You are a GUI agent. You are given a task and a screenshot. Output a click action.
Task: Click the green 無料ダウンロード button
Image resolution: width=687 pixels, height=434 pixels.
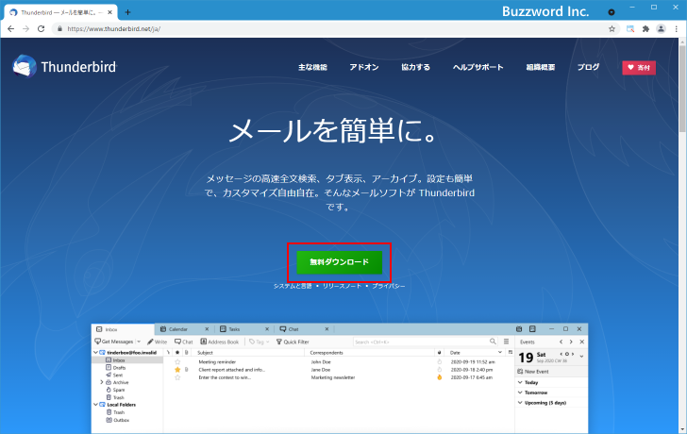click(x=339, y=262)
